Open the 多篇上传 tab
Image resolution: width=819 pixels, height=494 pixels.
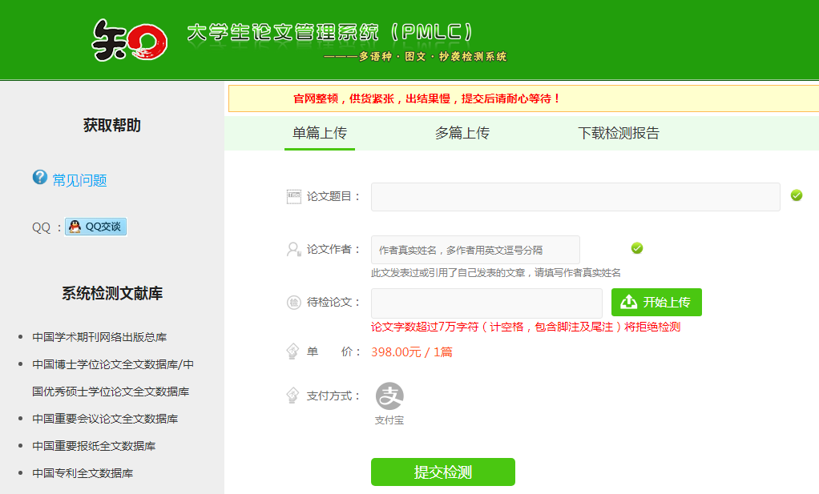pyautogui.click(x=462, y=134)
